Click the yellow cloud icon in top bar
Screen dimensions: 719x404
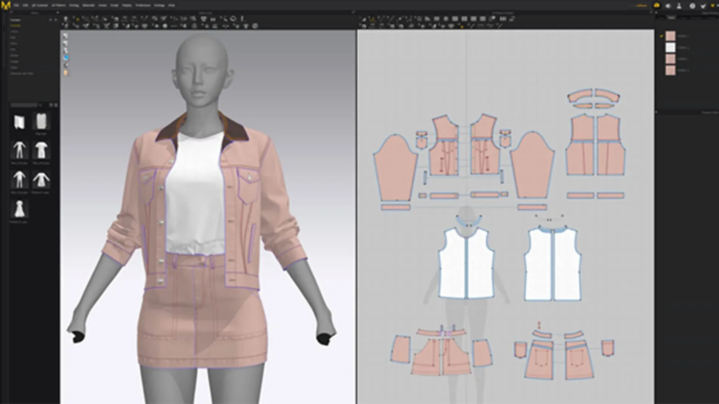click(x=657, y=5)
